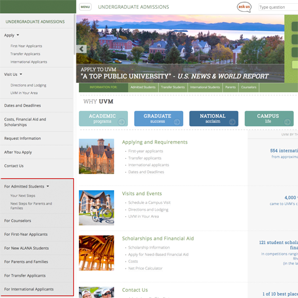Open International applicants list link
The height and width of the screenshot is (298, 298).
click(x=149, y=165)
